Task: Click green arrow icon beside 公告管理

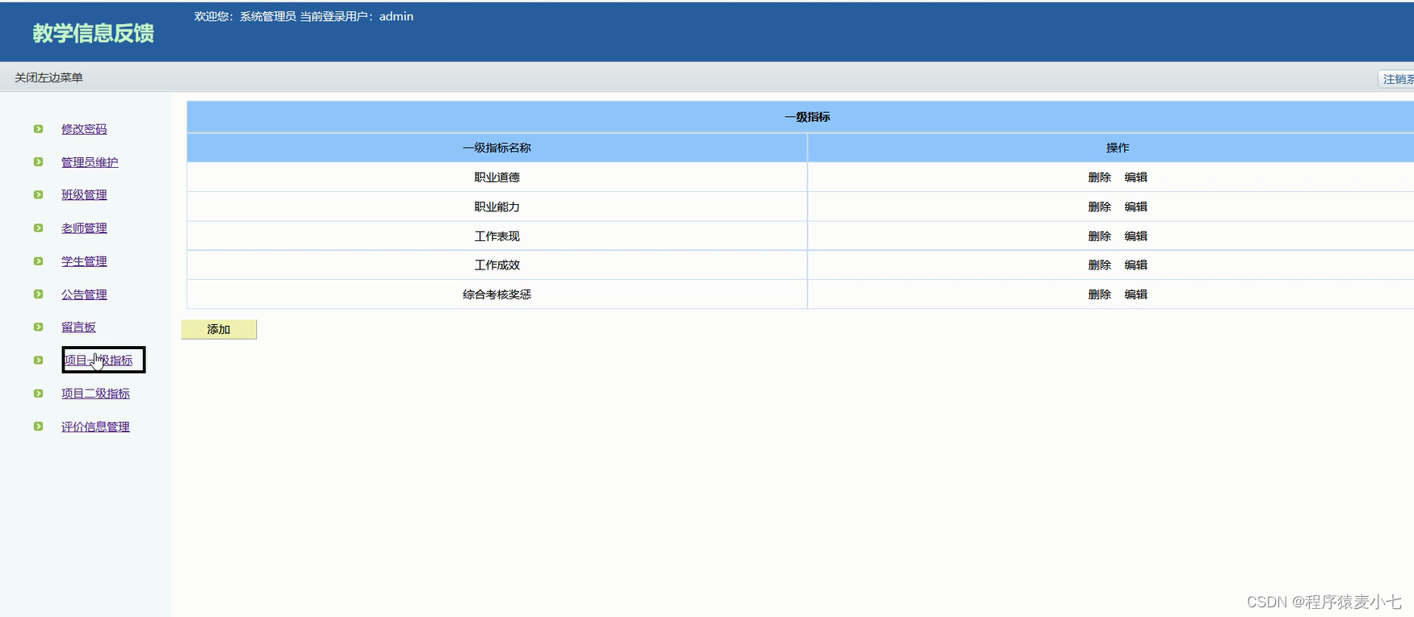Action: (38, 294)
